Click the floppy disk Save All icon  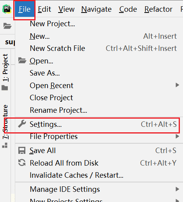pos(22,150)
